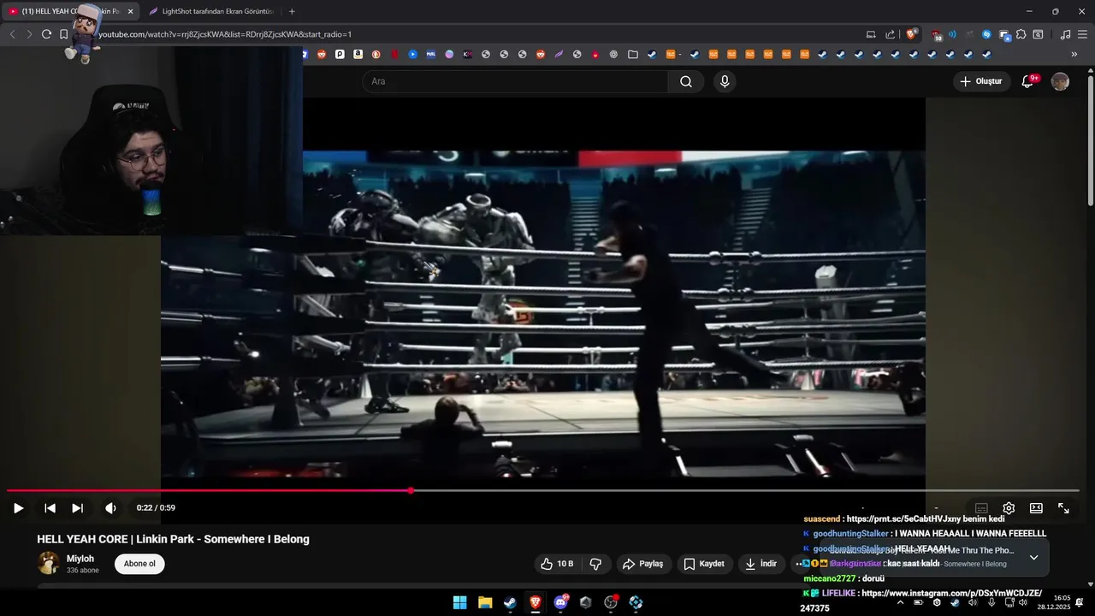Click the YouTube search magnifier button
This screenshot has height=616, width=1095.
[x=686, y=81]
